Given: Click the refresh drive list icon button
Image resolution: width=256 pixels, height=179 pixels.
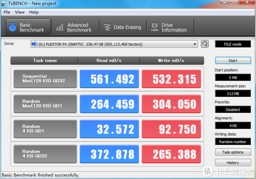Looking at the screenshot, I should (x=205, y=44).
